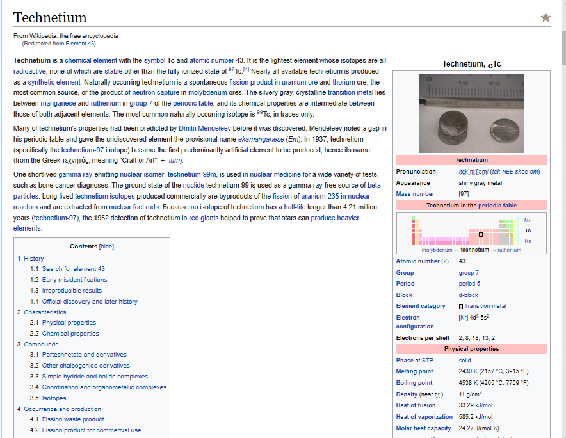The image size is (566, 438).
Task: Open the Heat of fusion label link
Action: [x=416, y=405]
